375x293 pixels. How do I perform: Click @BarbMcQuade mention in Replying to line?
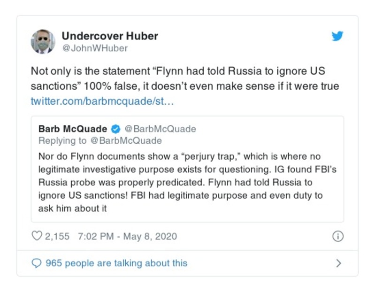click(126, 141)
